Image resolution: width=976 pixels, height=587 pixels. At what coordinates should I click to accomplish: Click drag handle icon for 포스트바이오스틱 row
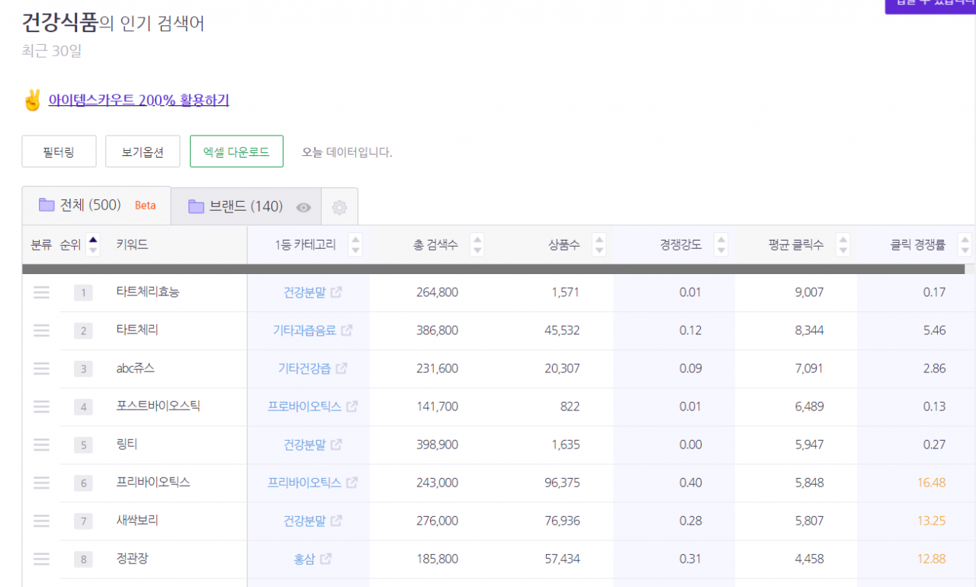click(41, 407)
